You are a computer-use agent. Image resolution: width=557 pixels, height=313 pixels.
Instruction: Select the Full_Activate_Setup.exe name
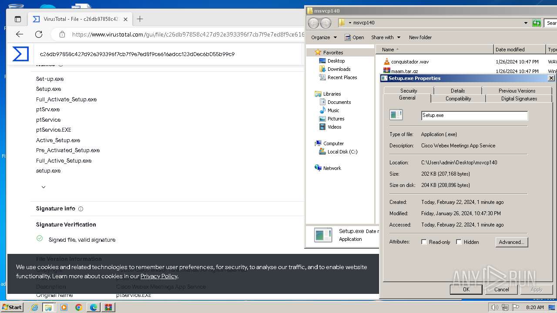pos(67,99)
